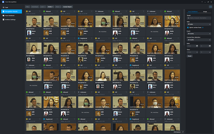Viewport: 214px width, 134px height.
Task: Expand the More dropdown button
Action: pos(58,7)
